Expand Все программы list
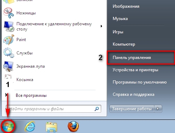This screenshot has width=175, height=133. tap(31, 95)
